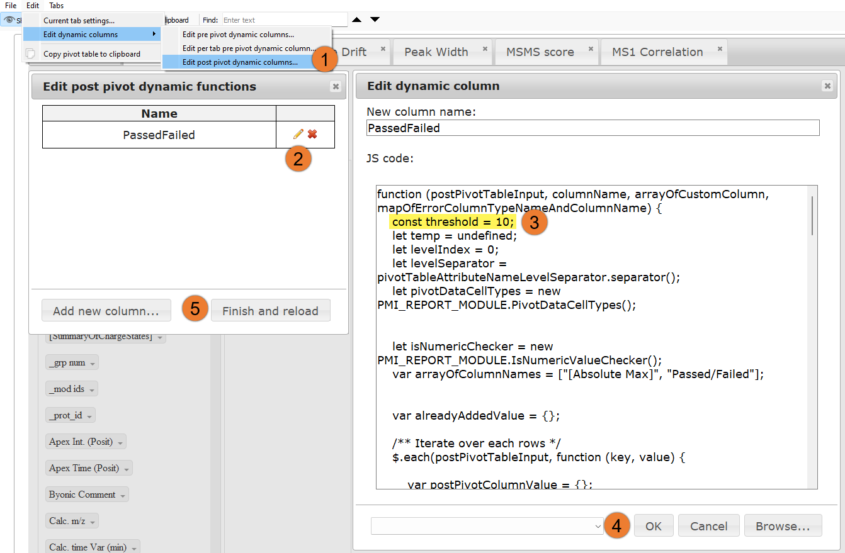Close the Edit post pivot dynamic functions panel
845x553 pixels.
(336, 87)
